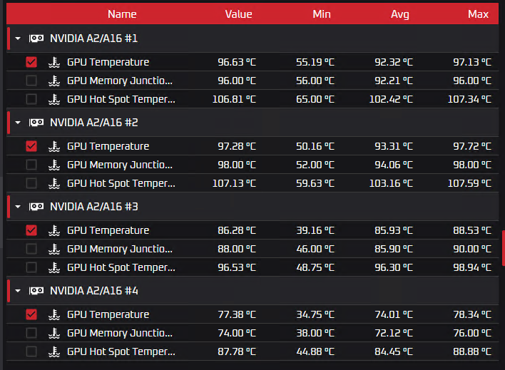The image size is (505, 370).
Task: Uncheck GPU Temperature for NVIDIA A2/A16 #2
Action: coord(31,146)
